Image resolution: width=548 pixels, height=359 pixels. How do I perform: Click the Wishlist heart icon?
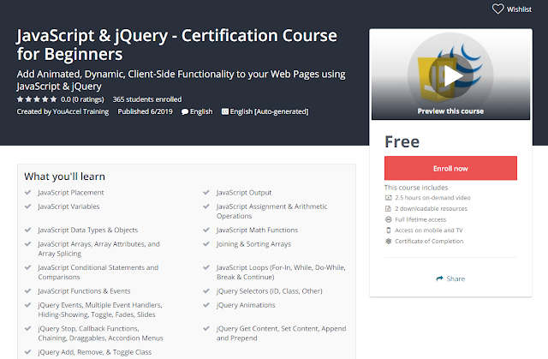click(x=498, y=9)
